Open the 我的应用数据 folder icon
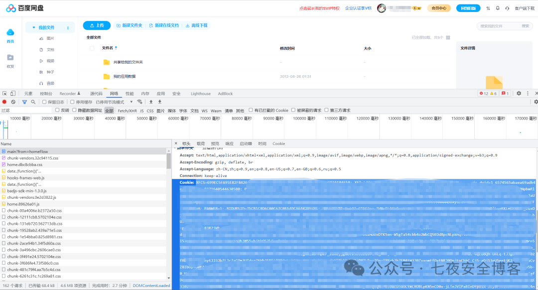 (107, 76)
